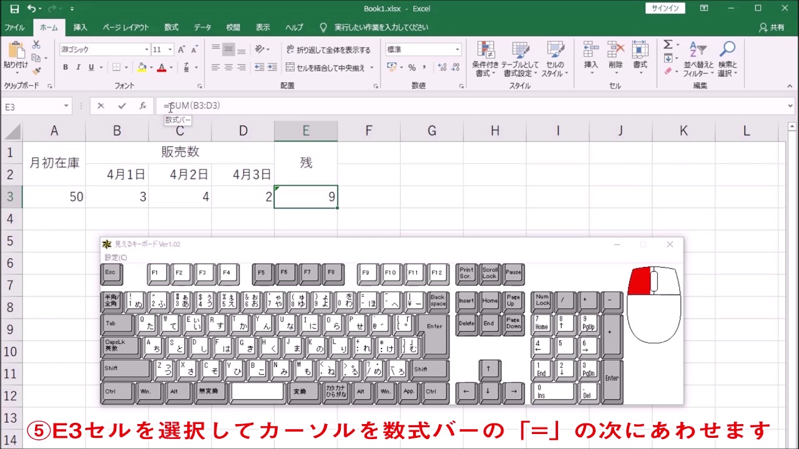Viewport: 799px width, 449px height.
Task: Open 条件付き書式 conditional formatting dropdown
Action: tap(485, 59)
